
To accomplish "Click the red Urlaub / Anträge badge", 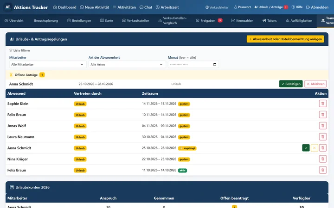I will point(286,7).
